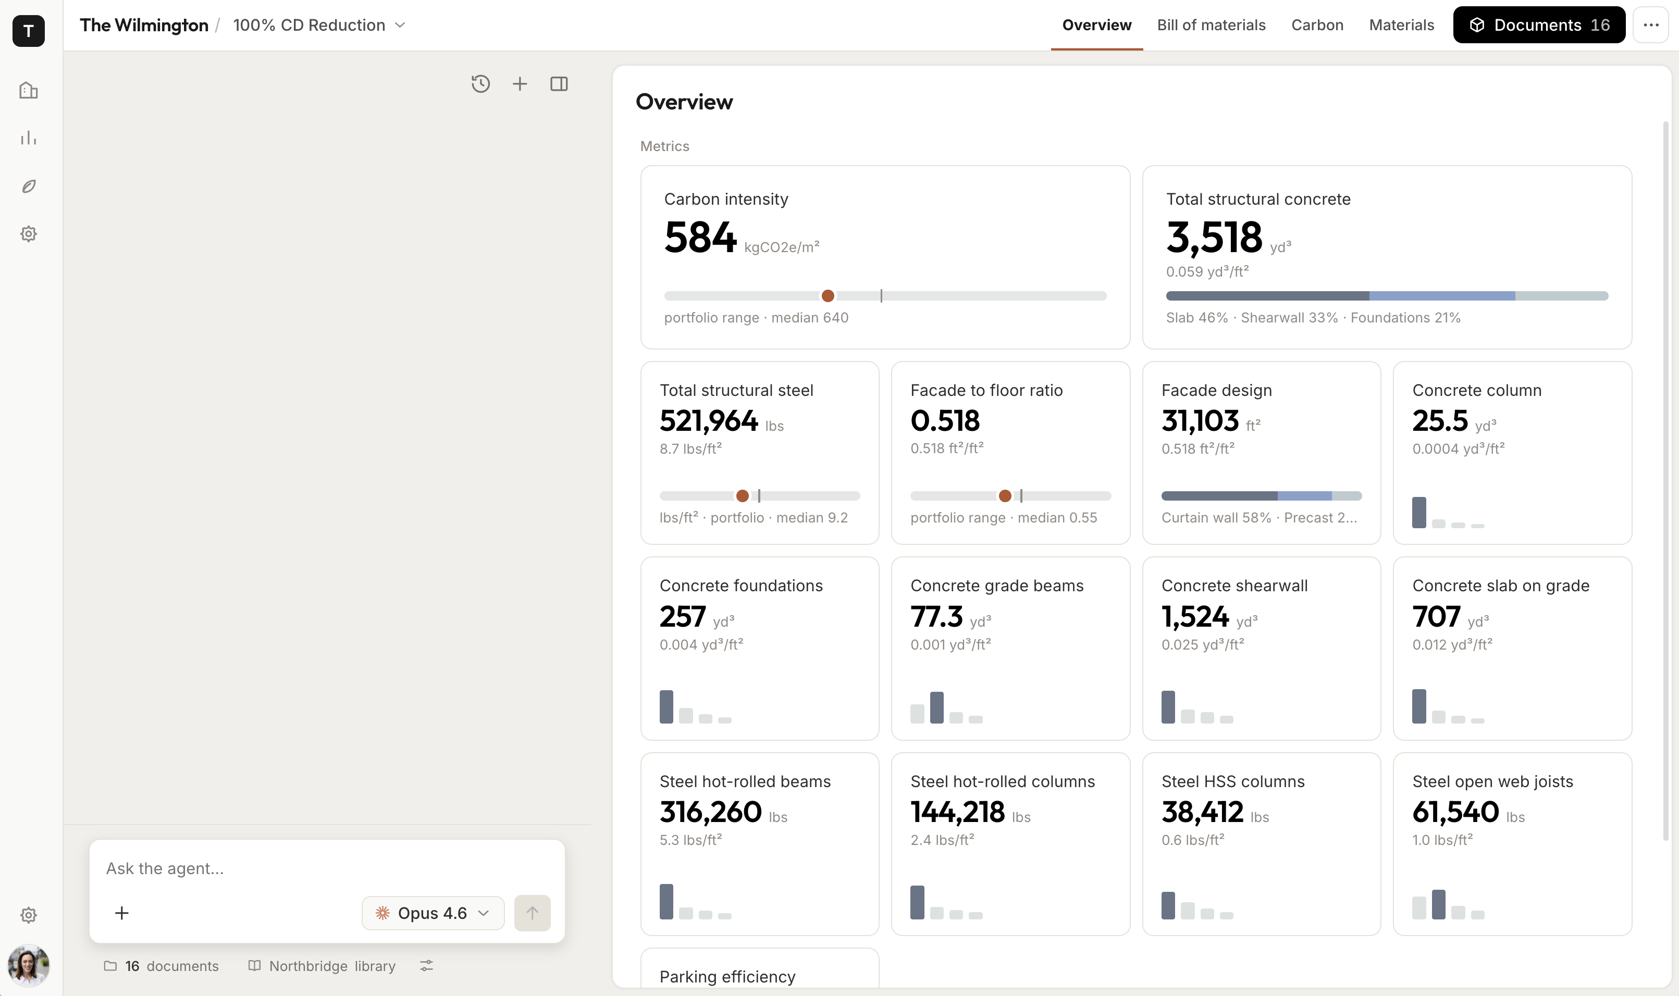Toggle the side panel layout icon
Viewport: 1679px width, 996px height.
tap(559, 84)
